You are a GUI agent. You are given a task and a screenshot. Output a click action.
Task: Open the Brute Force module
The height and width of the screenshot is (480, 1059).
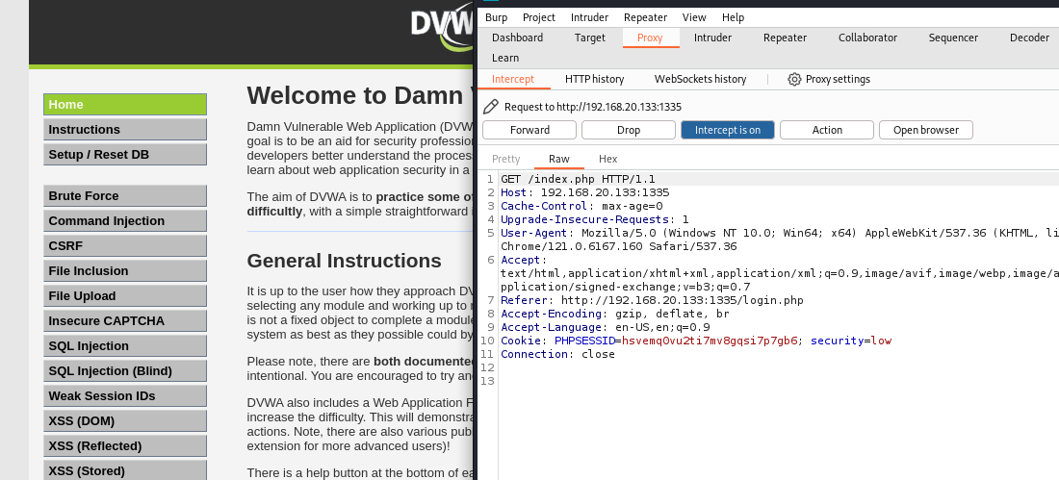[x=125, y=196]
